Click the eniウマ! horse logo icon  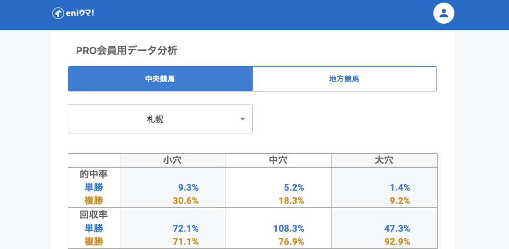(x=57, y=13)
